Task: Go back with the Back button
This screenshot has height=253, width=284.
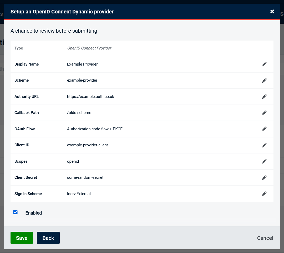Action: pyautogui.click(x=48, y=238)
